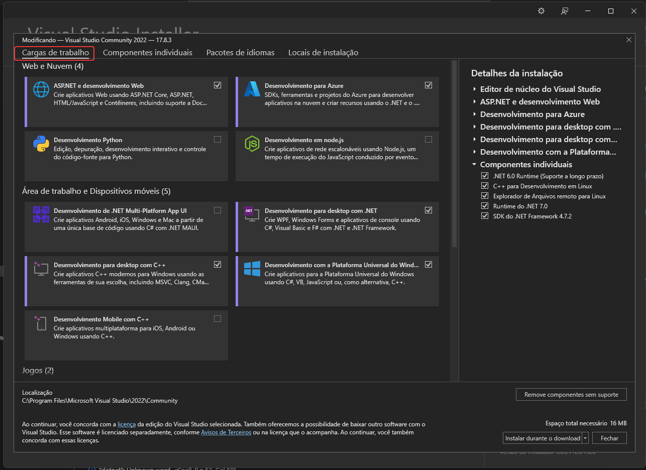Switch to the Pacotes de idiomas tab
646x470 pixels.
(x=240, y=52)
